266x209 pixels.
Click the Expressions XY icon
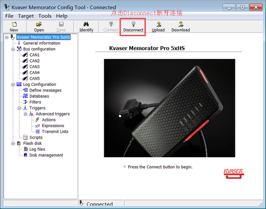[x=38, y=126]
